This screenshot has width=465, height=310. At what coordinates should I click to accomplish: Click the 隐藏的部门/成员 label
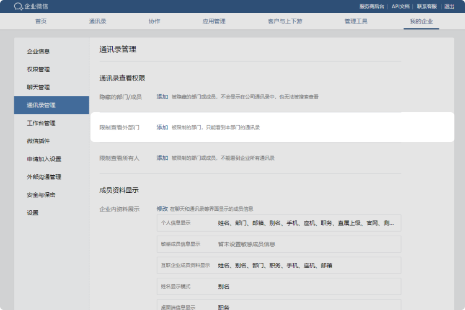pyautogui.click(x=120, y=97)
